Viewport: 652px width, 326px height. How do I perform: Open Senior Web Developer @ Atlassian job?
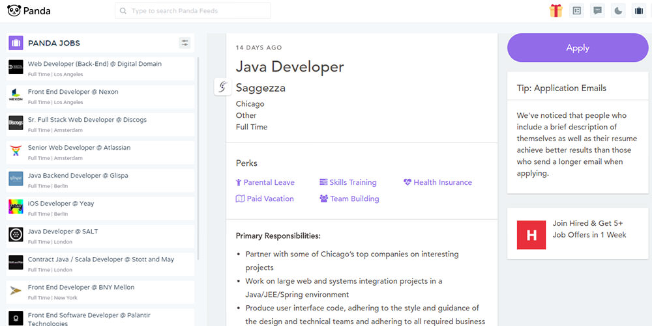100,152
